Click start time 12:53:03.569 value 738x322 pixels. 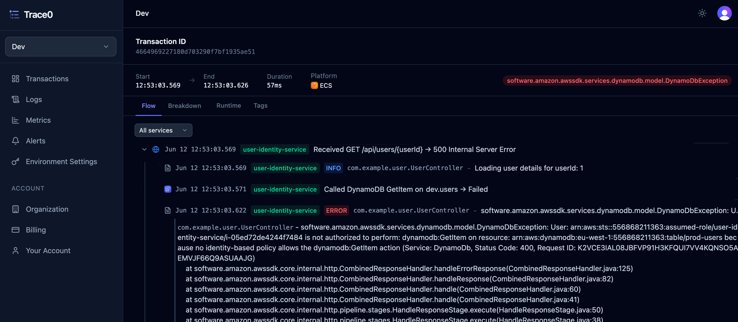point(158,85)
